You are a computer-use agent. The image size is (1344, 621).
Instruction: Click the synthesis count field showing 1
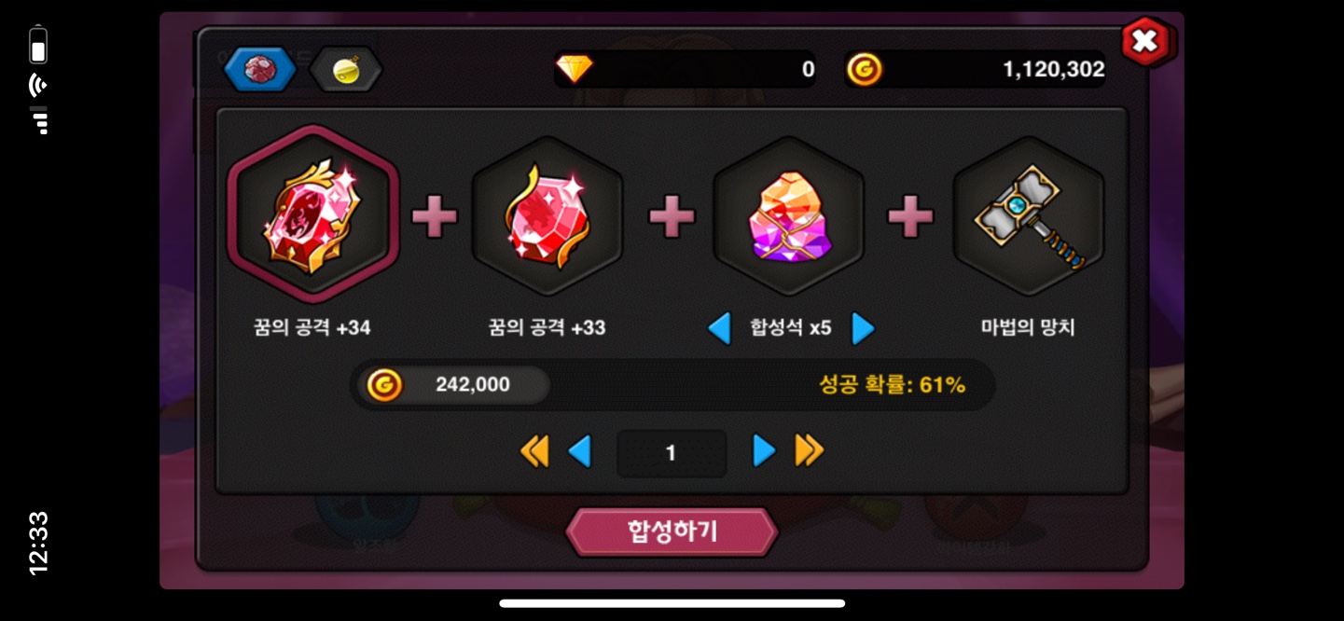[672, 453]
